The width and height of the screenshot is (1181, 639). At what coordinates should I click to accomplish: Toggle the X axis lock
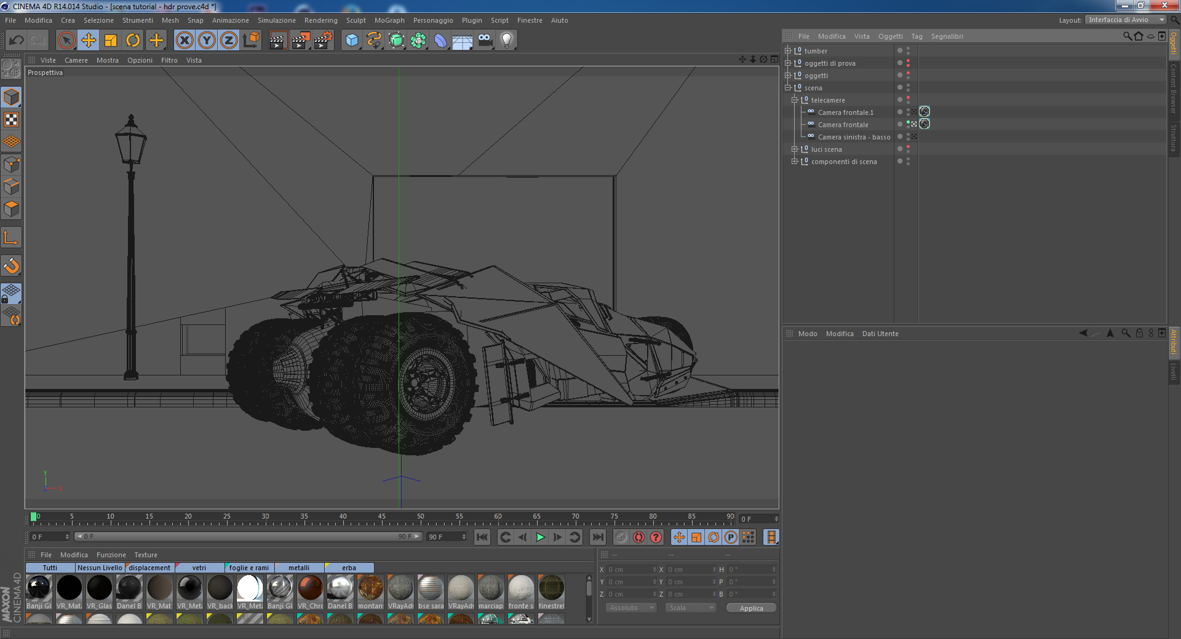(x=184, y=41)
